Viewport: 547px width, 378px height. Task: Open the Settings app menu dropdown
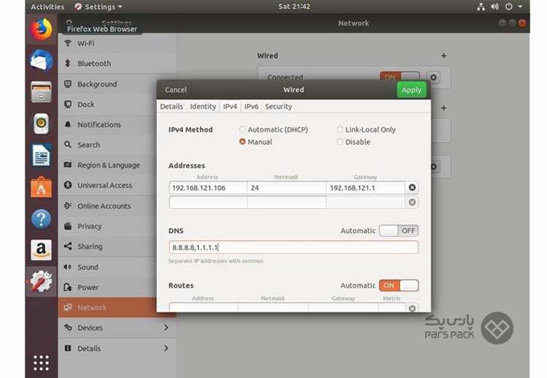pos(98,7)
